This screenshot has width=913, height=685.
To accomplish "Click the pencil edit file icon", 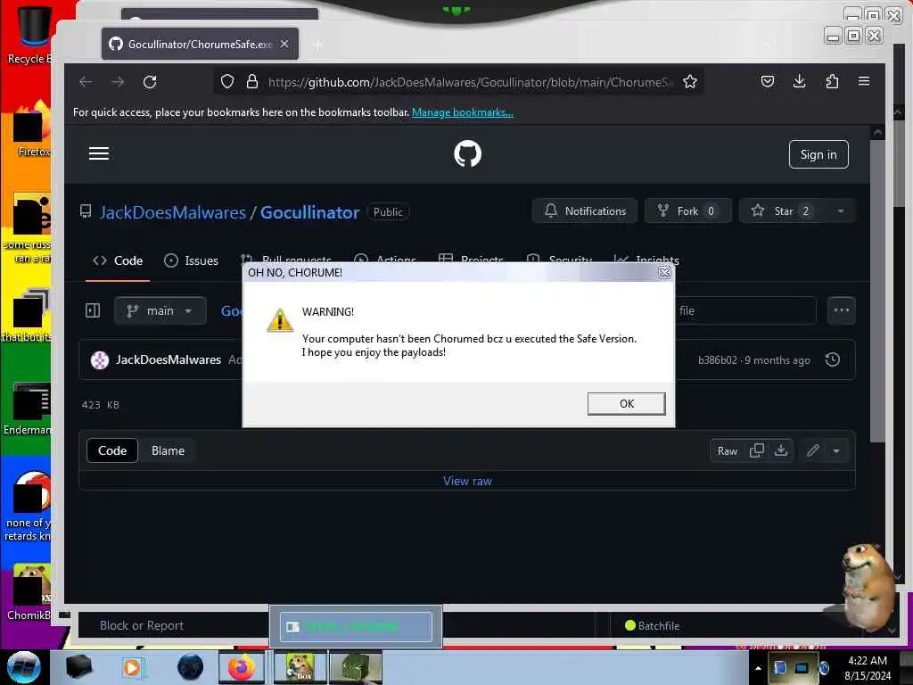I will [813, 450].
